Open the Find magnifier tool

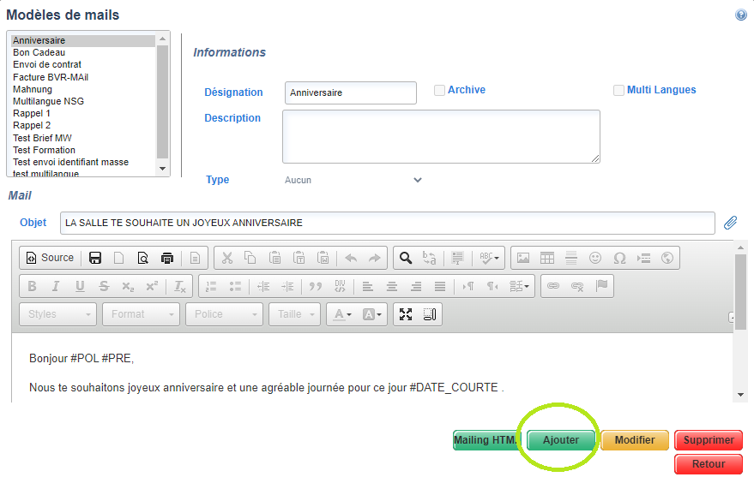406,258
